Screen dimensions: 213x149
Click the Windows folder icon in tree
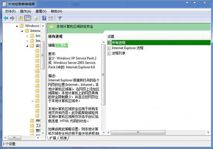pyautogui.click(x=21, y=26)
